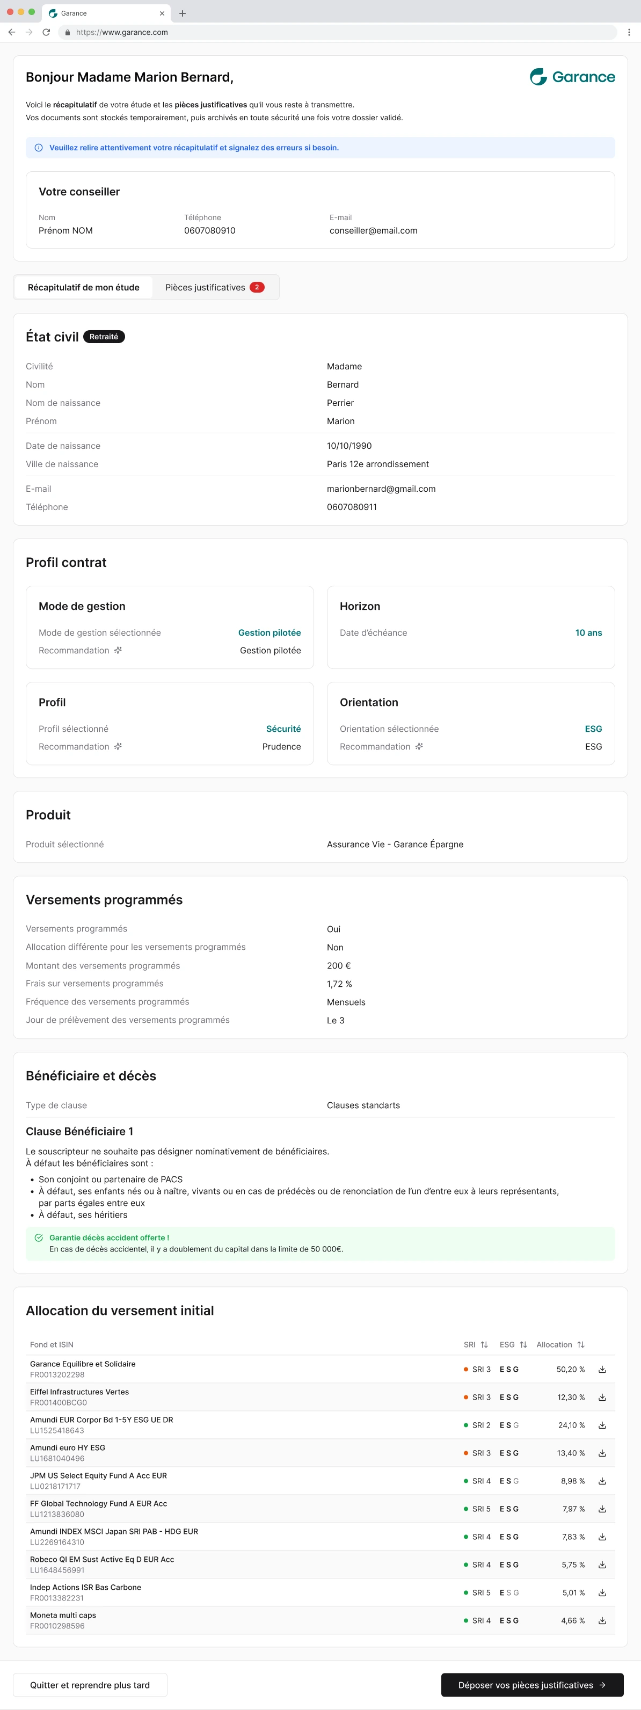Download Robeco QI EM Sust document
This screenshot has width=641, height=1710.
[602, 1565]
